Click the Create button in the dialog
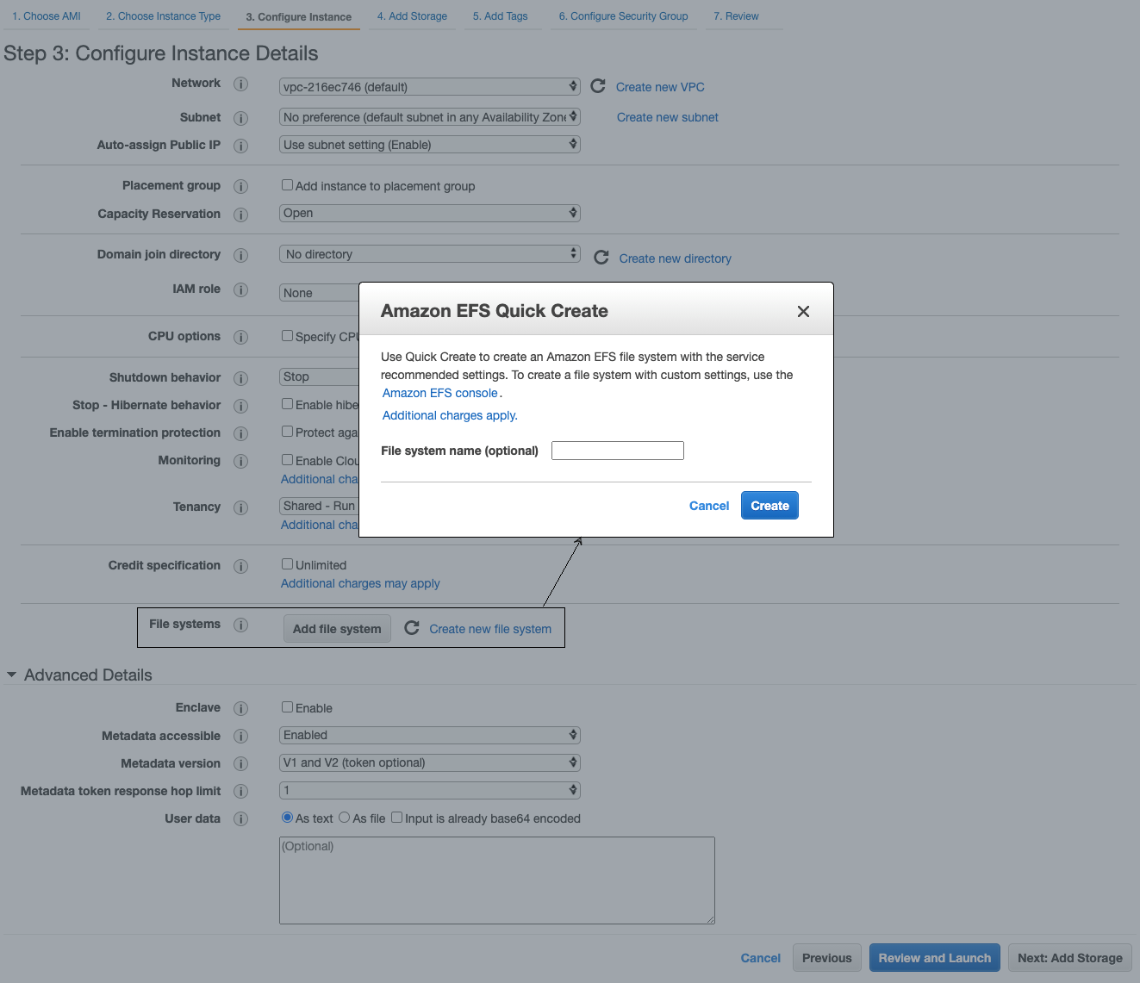 769,505
